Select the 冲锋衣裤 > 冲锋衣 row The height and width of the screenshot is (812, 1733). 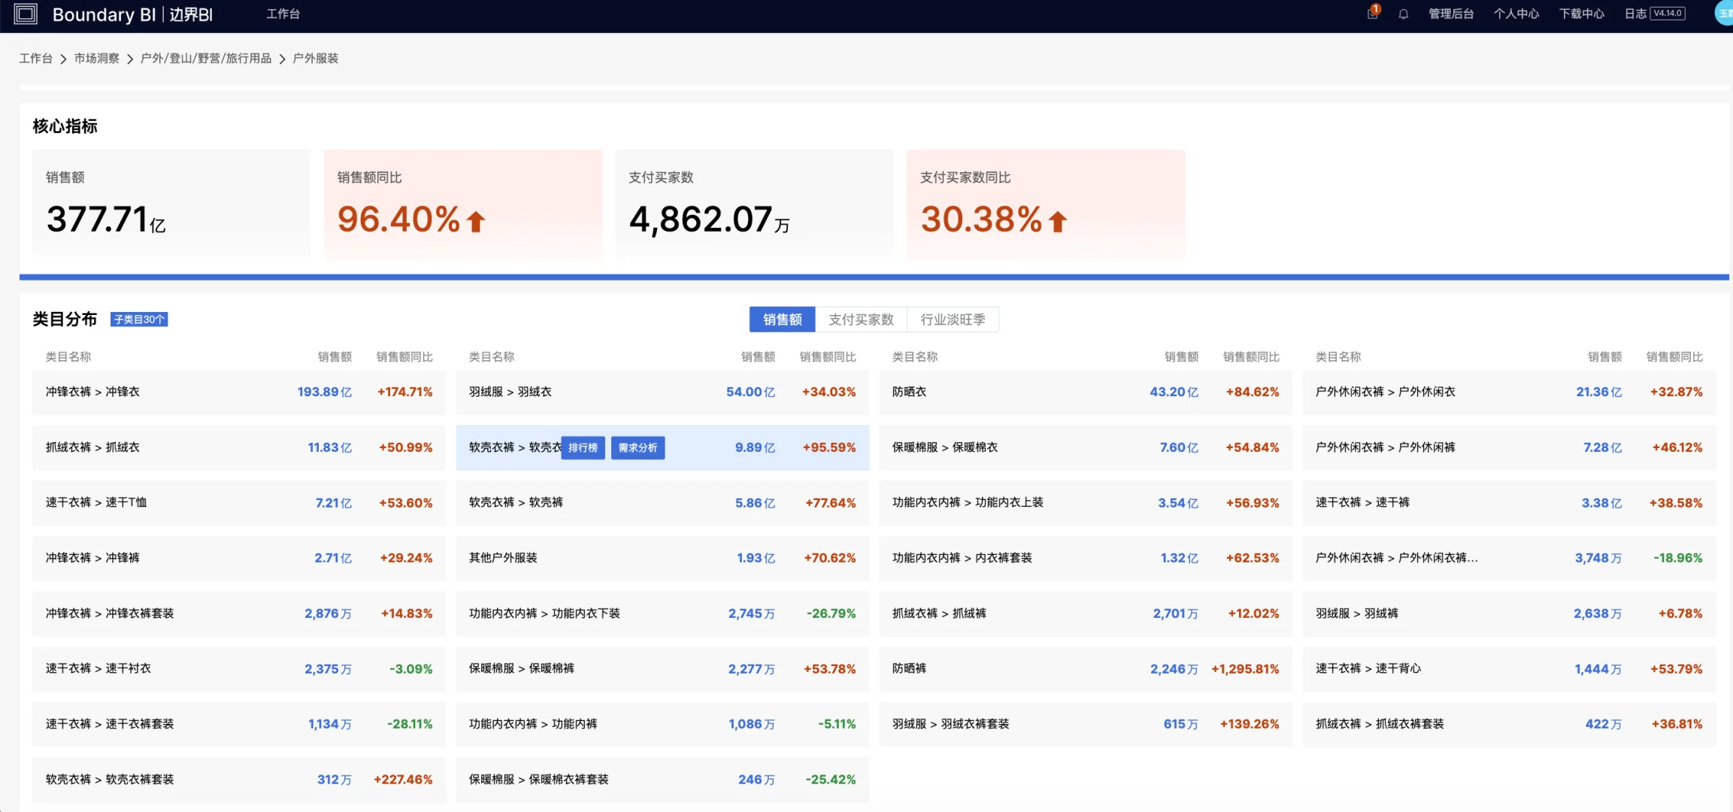[239, 392]
